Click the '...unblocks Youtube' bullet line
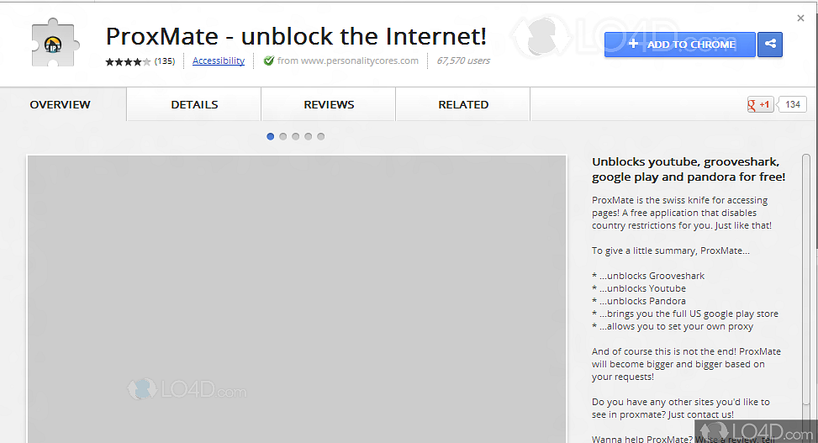818x443 pixels. coord(639,288)
